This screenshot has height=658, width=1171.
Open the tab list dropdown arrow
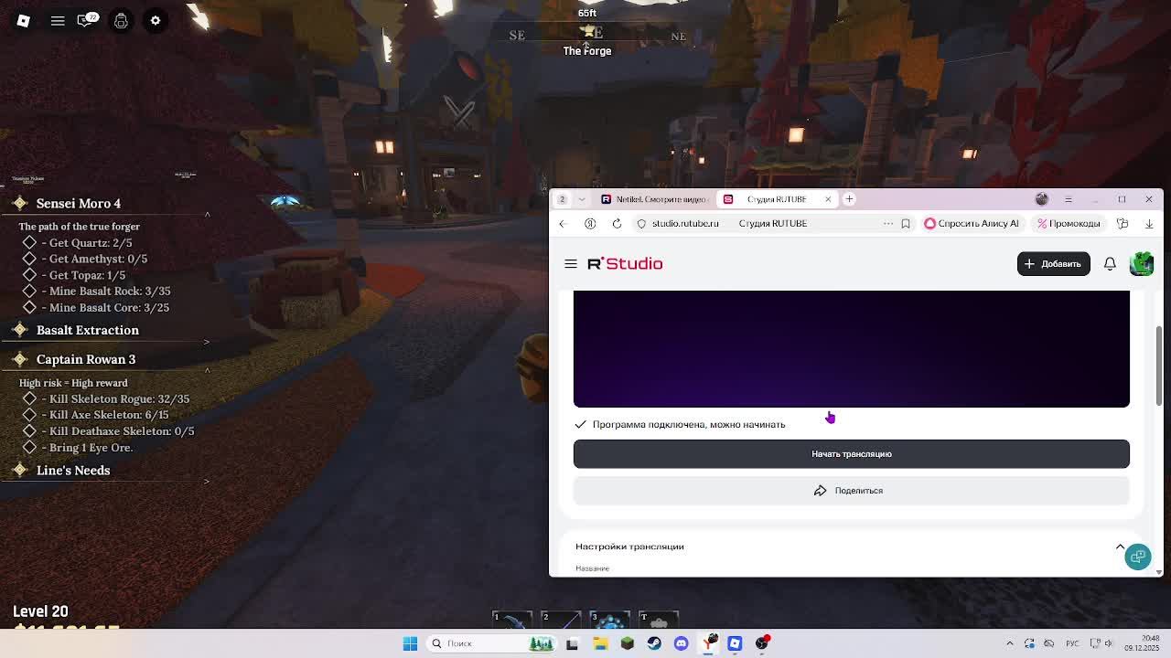(582, 199)
